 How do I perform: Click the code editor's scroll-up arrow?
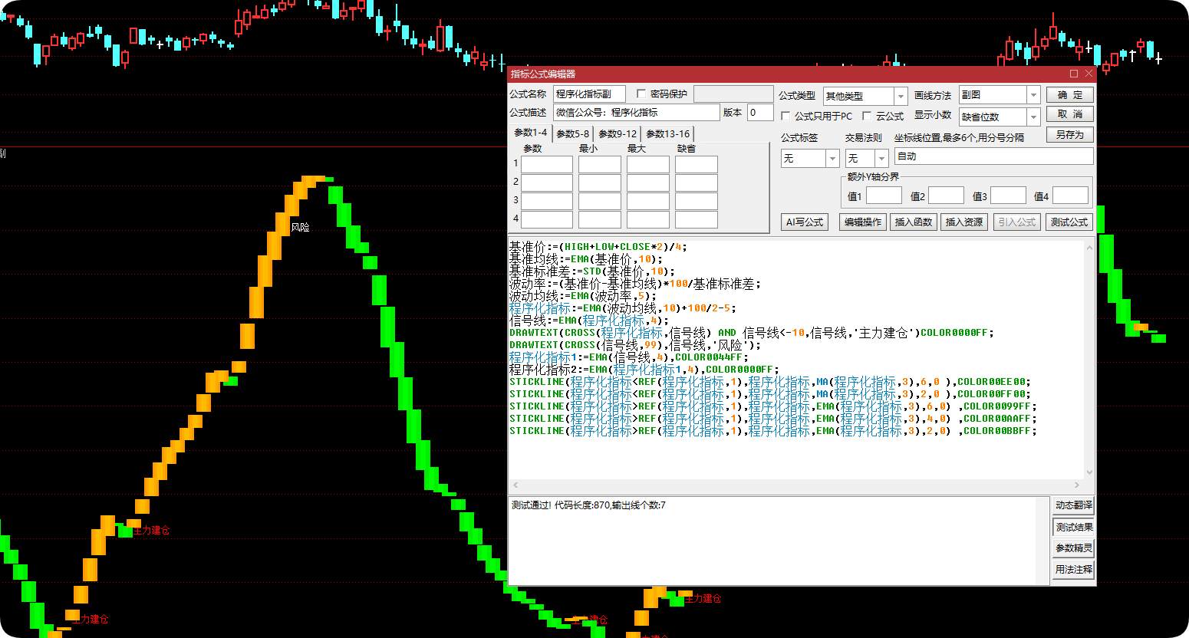coord(1089,247)
